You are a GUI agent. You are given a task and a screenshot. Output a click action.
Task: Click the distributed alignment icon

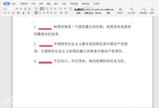(51, 13)
